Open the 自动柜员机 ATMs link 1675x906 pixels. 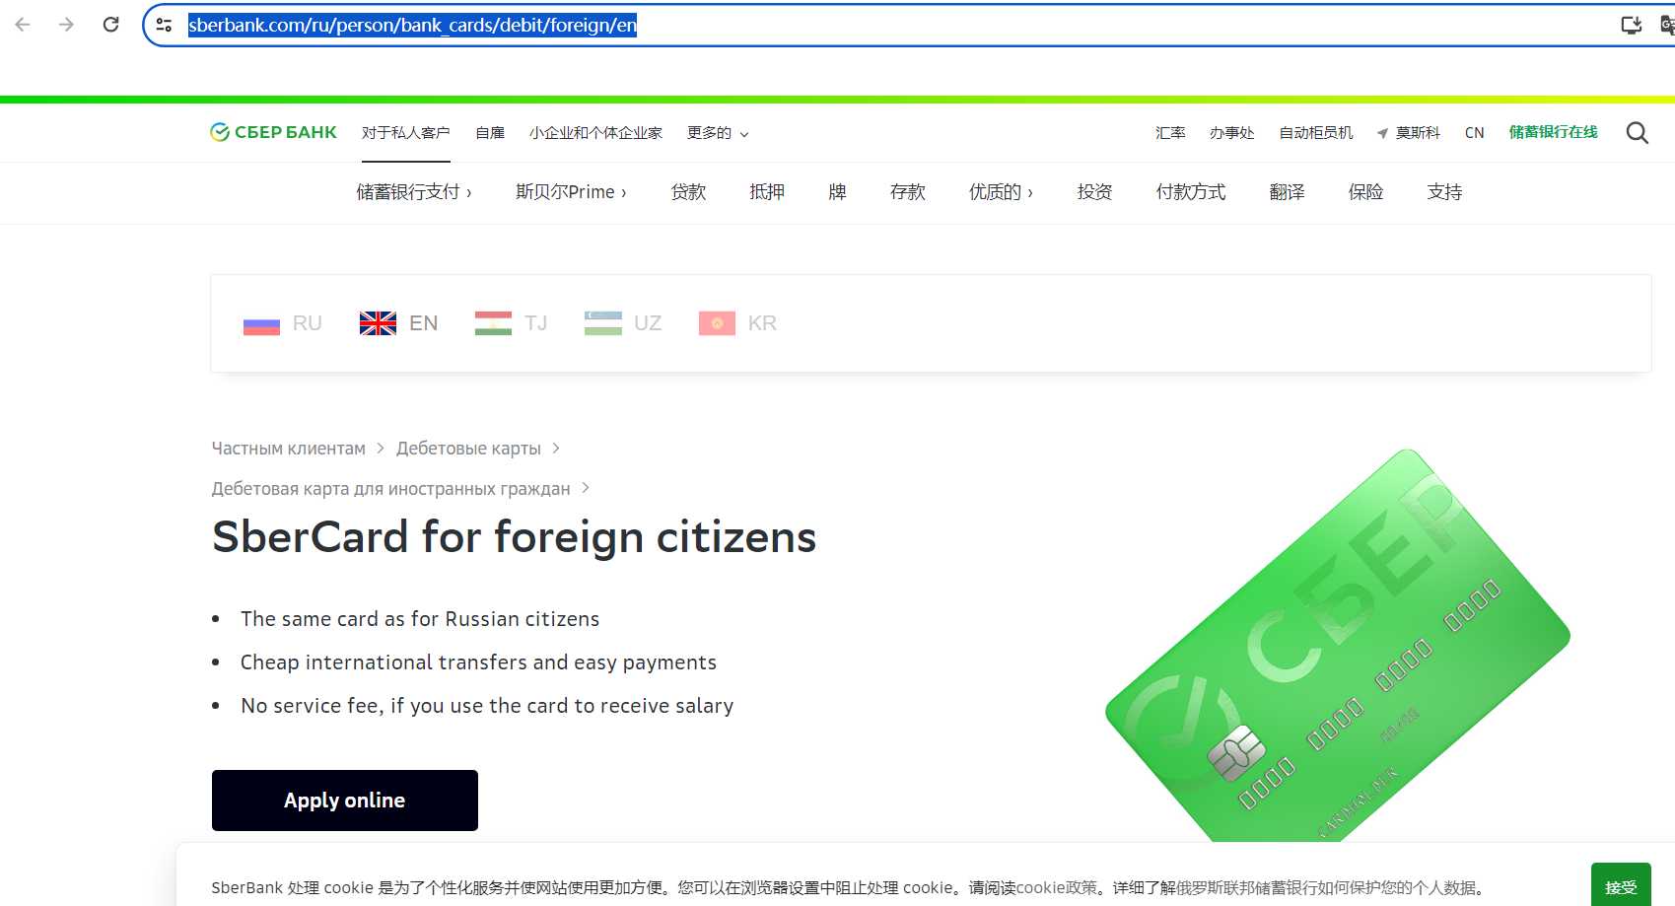[1316, 133]
